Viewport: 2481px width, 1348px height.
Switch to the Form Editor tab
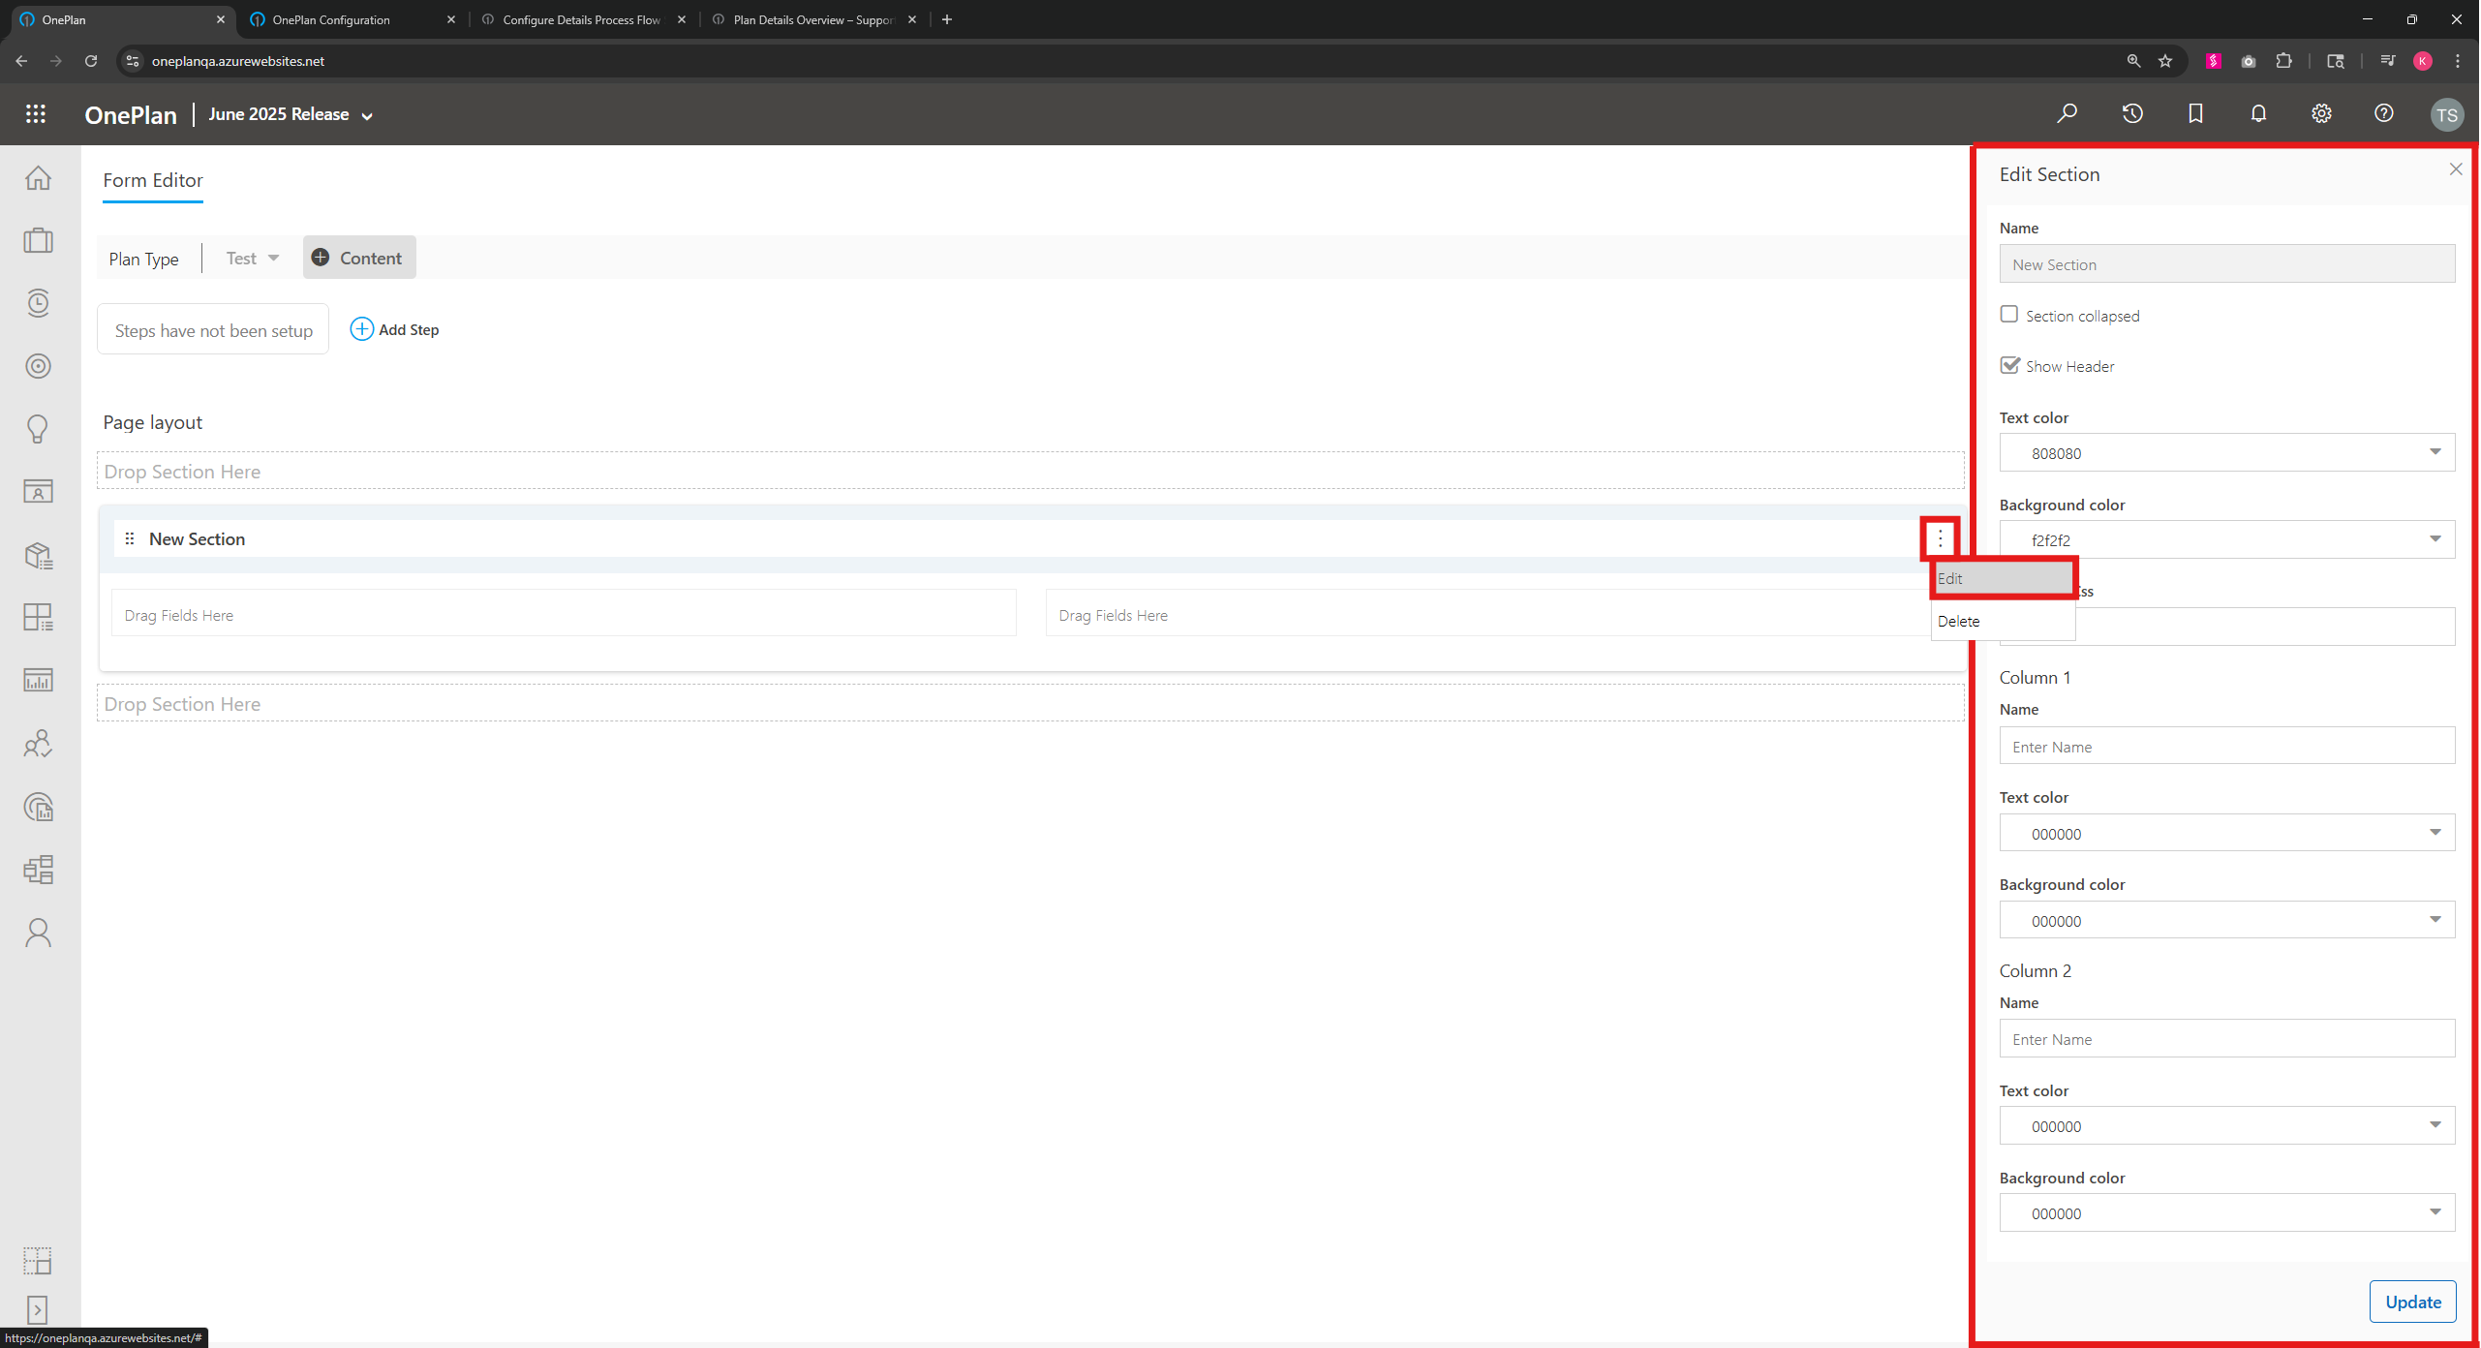coord(153,180)
